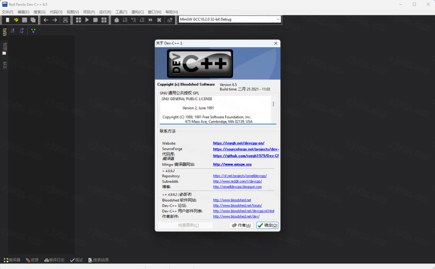Open the 调试 bottom tab
The height and width of the screenshot is (269, 435).
[76, 260]
